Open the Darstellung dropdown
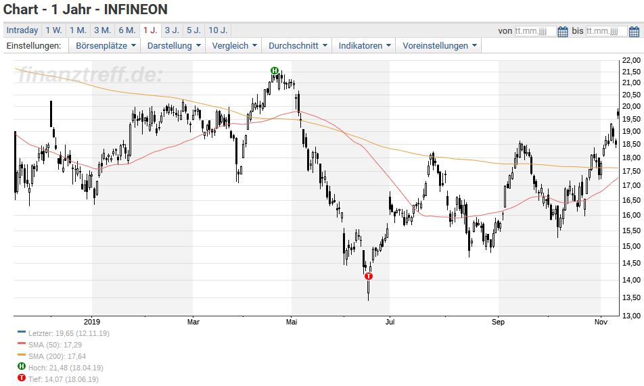 point(174,45)
